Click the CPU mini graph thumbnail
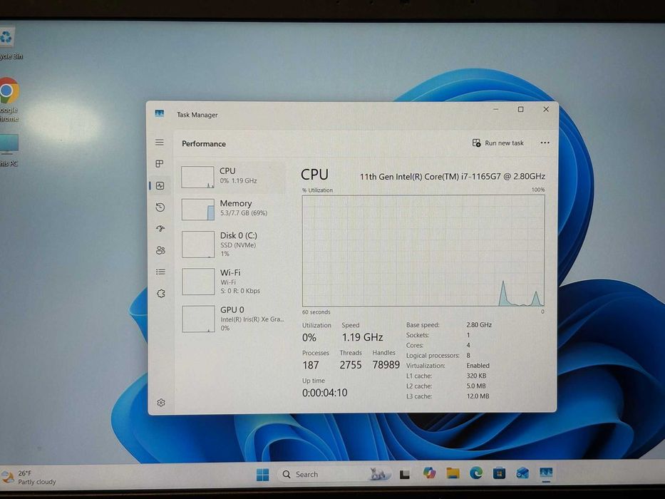 197,177
